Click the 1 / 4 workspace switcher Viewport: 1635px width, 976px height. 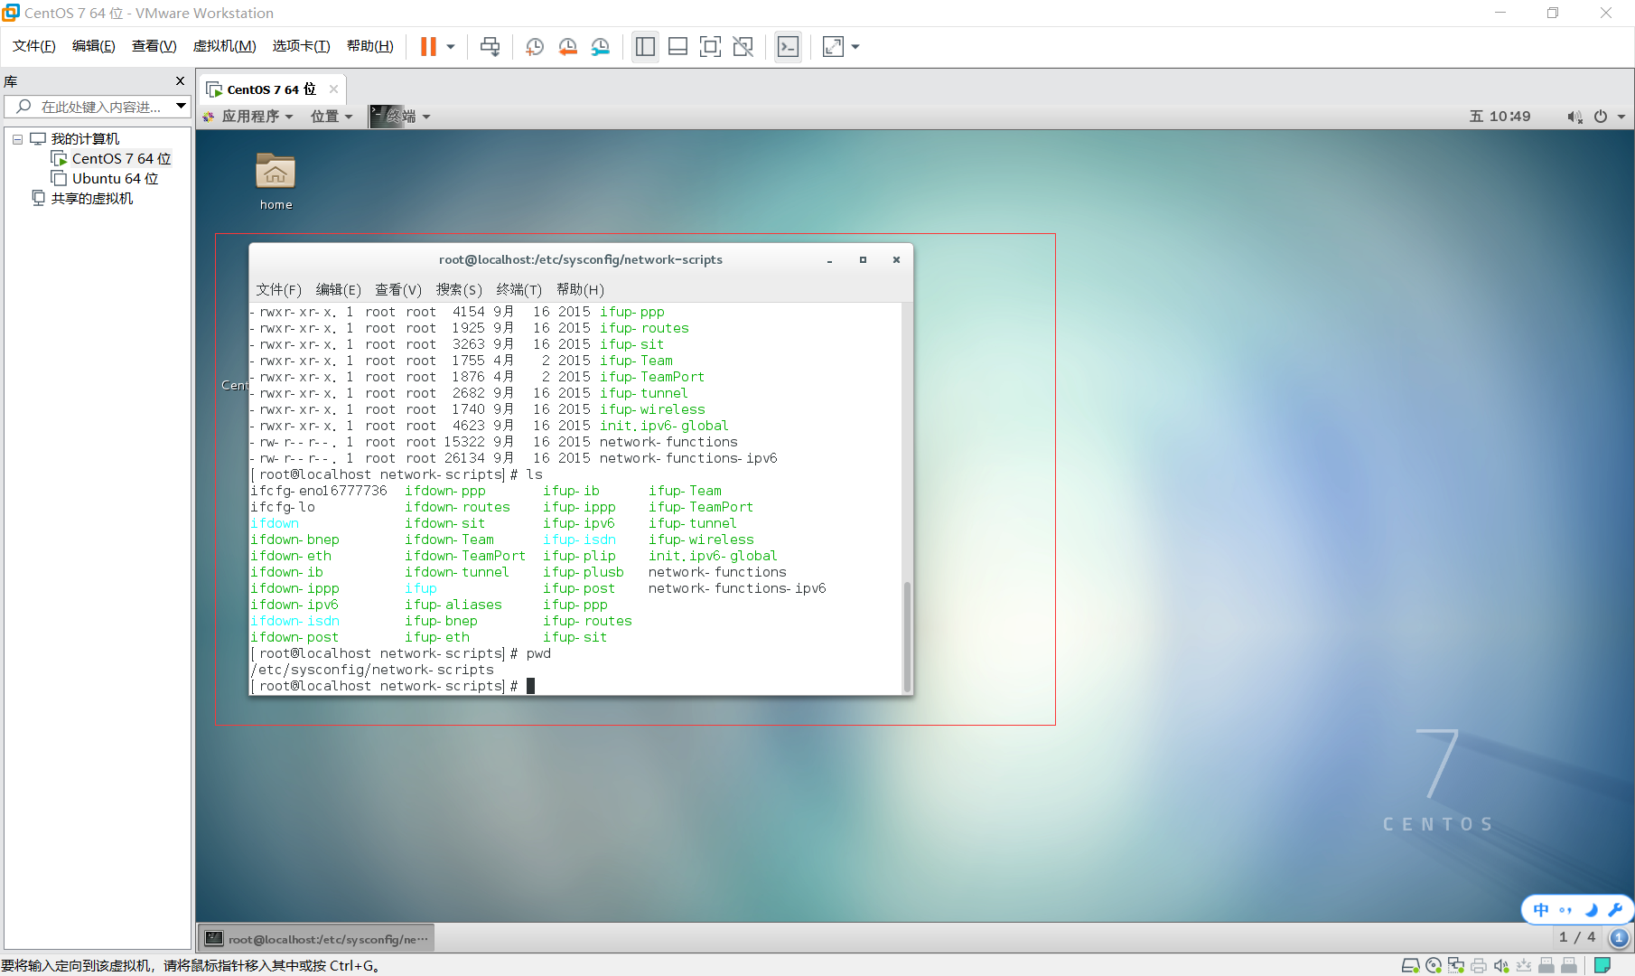tap(1577, 937)
